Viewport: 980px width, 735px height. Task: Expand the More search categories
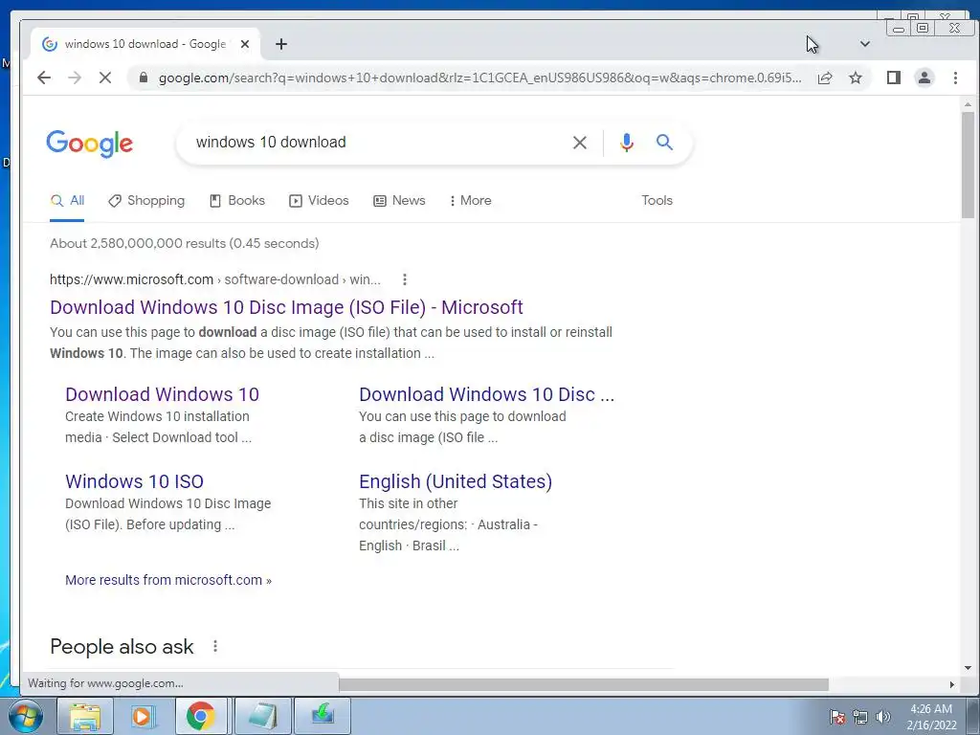point(470,201)
